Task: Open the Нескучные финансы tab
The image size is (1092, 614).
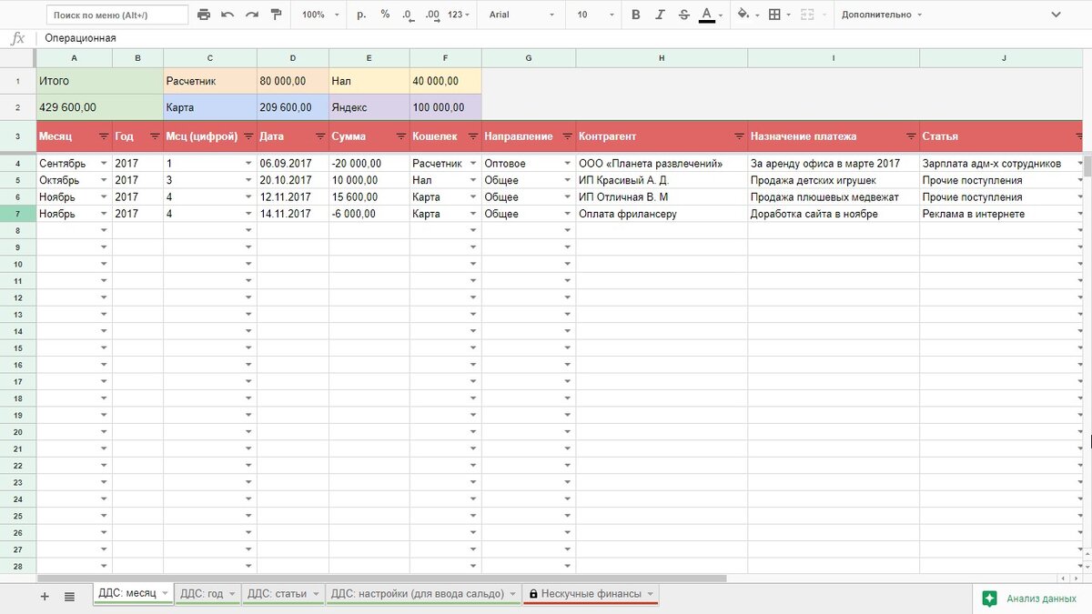Action: pyautogui.click(x=591, y=594)
